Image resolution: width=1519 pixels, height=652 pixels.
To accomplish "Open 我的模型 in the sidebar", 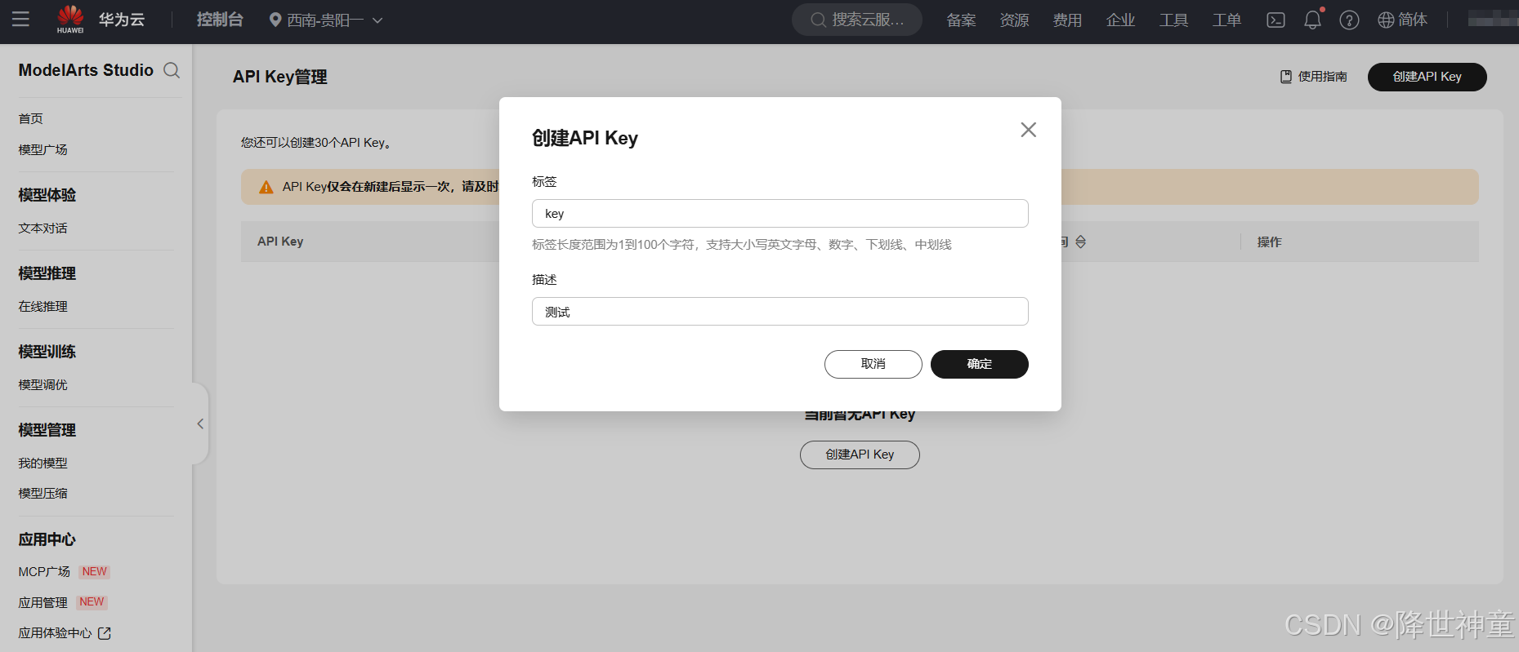I will click(x=43, y=463).
